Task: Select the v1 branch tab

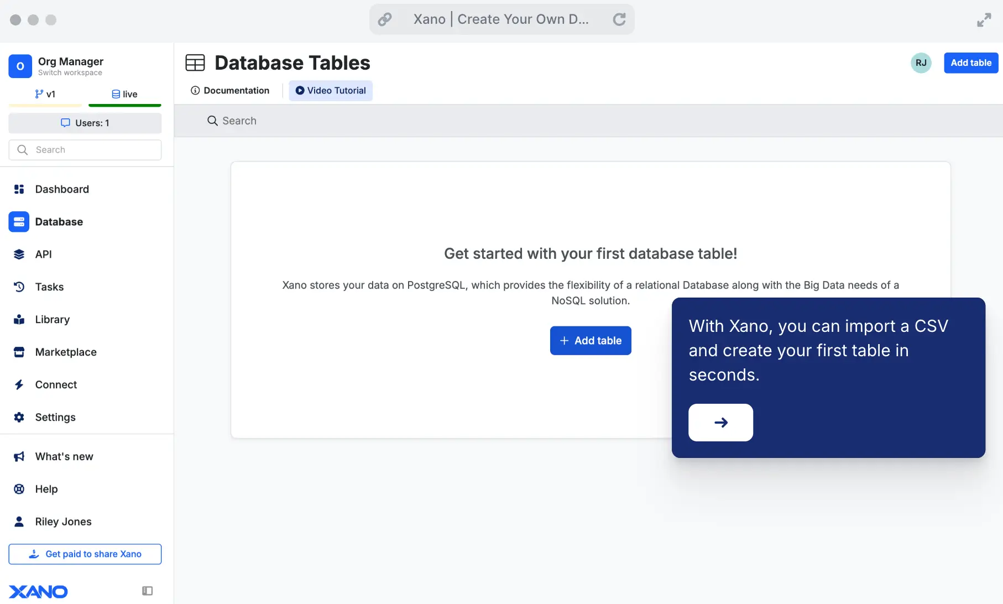Action: click(x=45, y=95)
